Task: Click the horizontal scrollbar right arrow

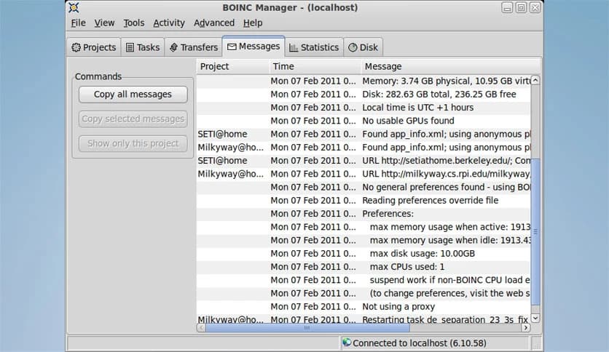Action: tap(525, 328)
